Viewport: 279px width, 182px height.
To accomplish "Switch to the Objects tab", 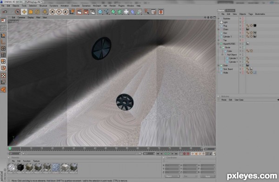I will 221,11.
